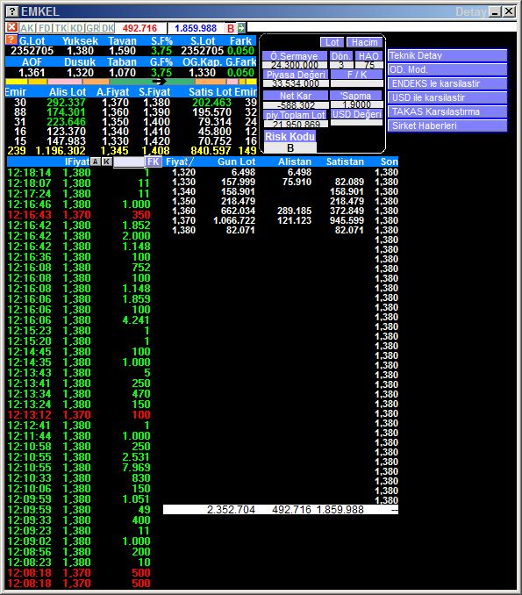Select the TK toolbar tab
The width and height of the screenshot is (522, 595).
pyautogui.click(x=61, y=28)
